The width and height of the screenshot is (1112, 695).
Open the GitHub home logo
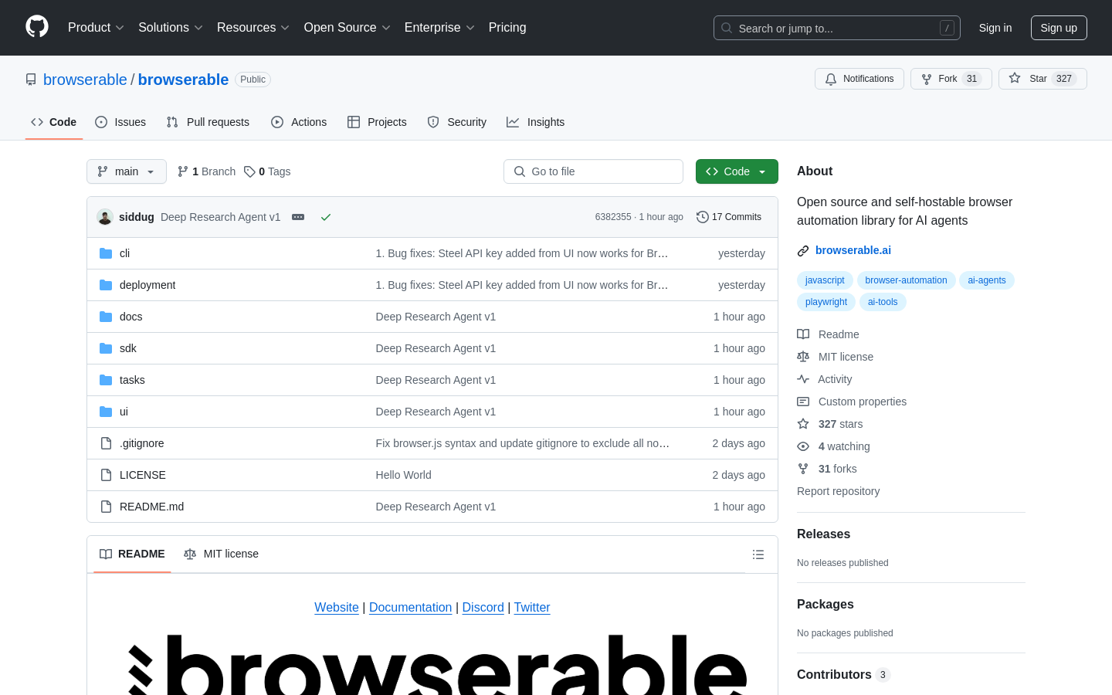click(37, 27)
